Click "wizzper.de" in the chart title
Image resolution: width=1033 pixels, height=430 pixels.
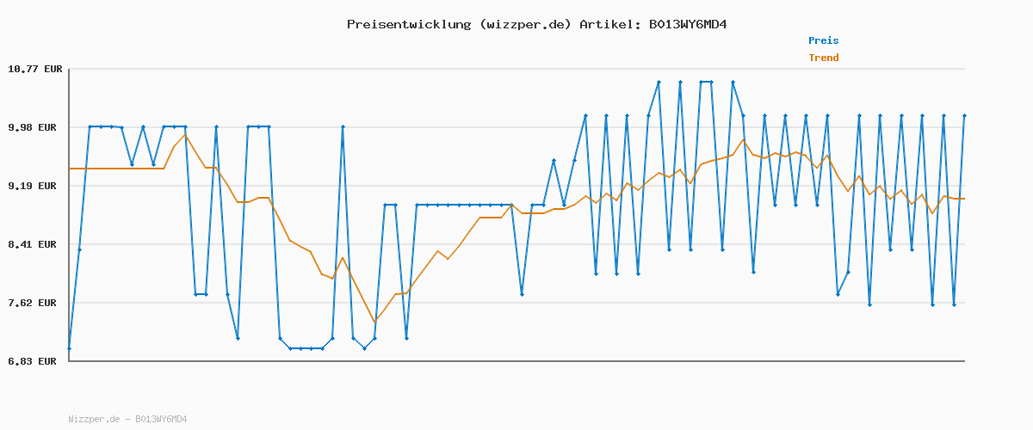[x=523, y=24]
